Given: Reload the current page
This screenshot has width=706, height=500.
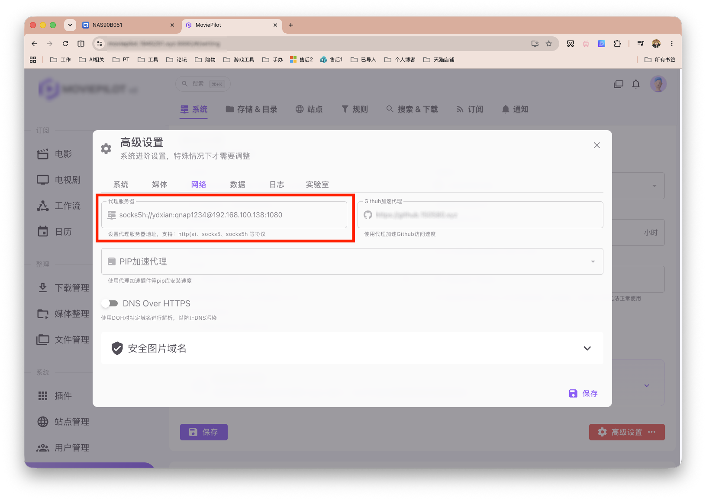Looking at the screenshot, I should point(65,44).
